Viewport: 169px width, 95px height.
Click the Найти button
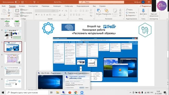point(129,10)
